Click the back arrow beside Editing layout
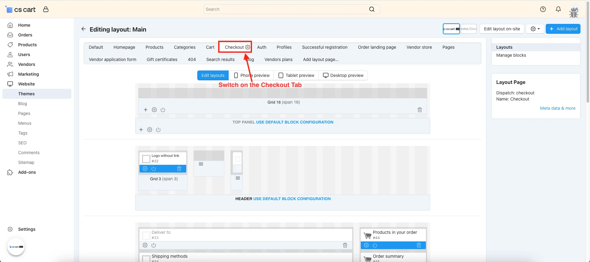This screenshot has width=590, height=262. pos(83,29)
